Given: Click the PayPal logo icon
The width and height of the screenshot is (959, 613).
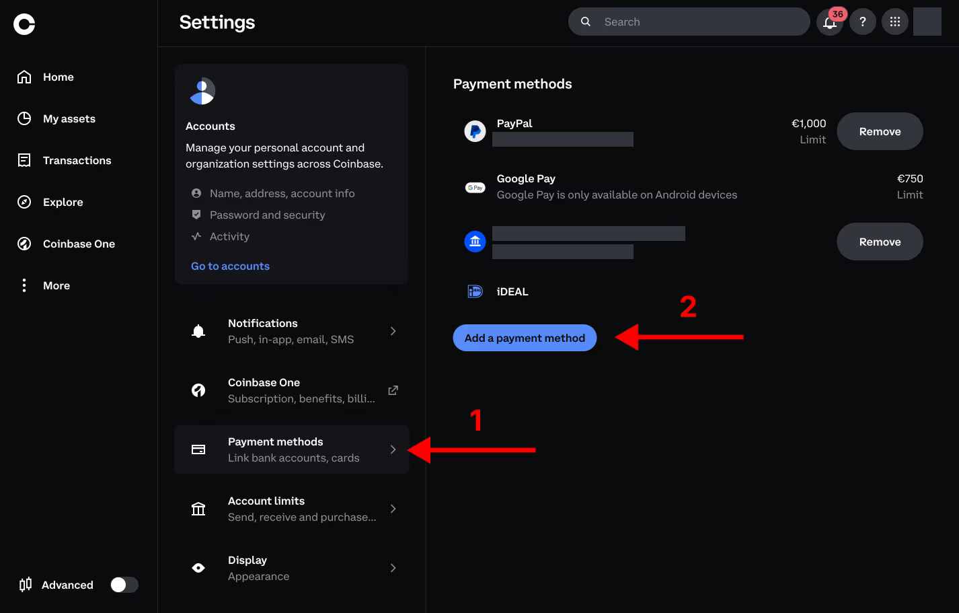Looking at the screenshot, I should click(475, 131).
